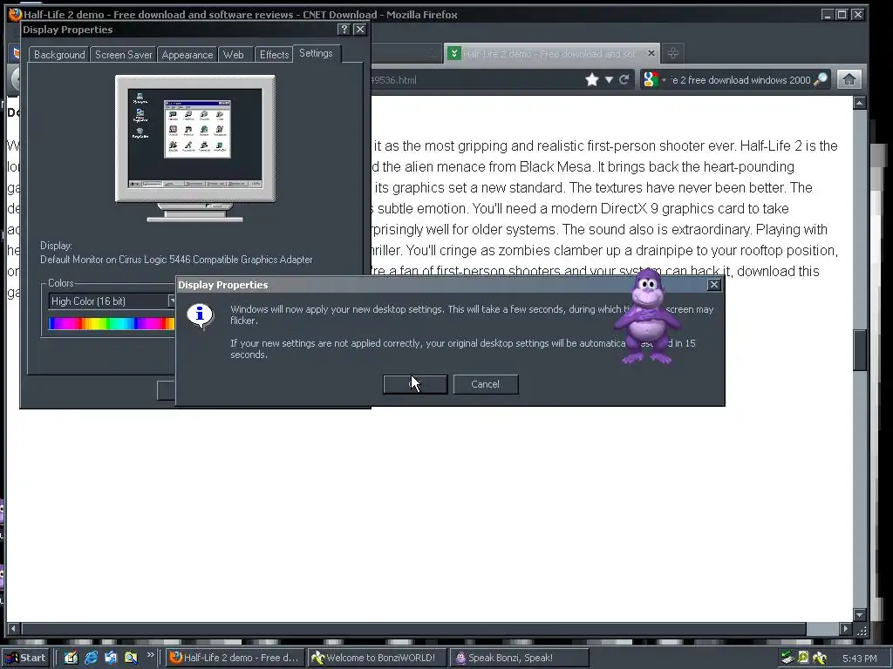
Task: Cancel applying new desktop settings
Action: (x=485, y=384)
